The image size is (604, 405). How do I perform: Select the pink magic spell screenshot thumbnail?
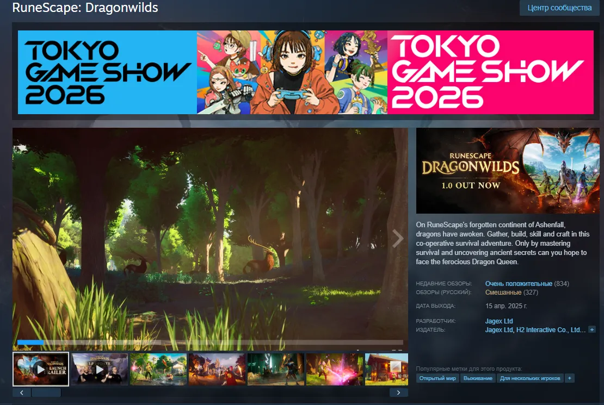pyautogui.click(x=334, y=369)
